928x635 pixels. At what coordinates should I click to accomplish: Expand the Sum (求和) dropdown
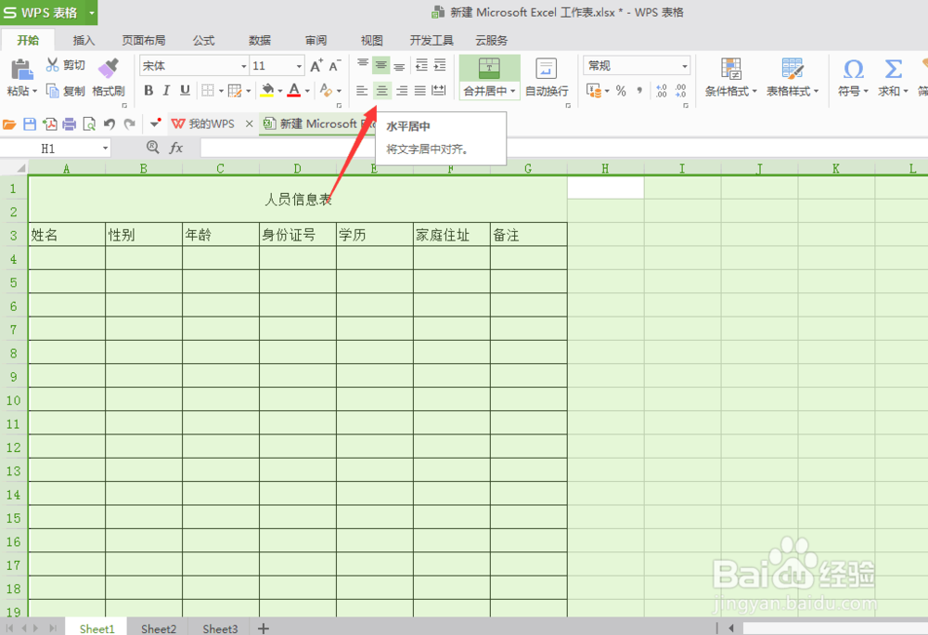[906, 91]
